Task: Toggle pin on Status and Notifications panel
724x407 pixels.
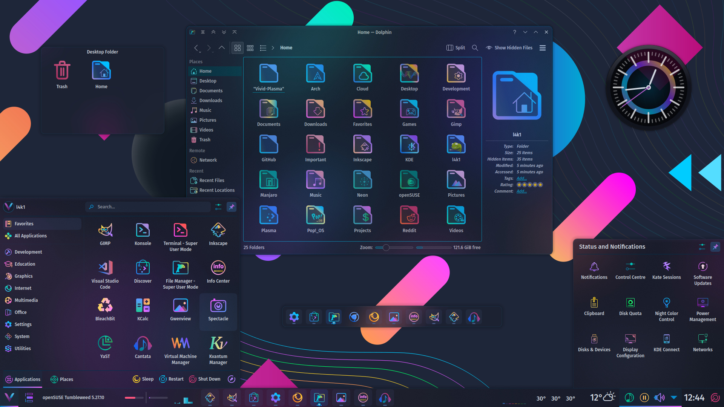Action: point(715,247)
